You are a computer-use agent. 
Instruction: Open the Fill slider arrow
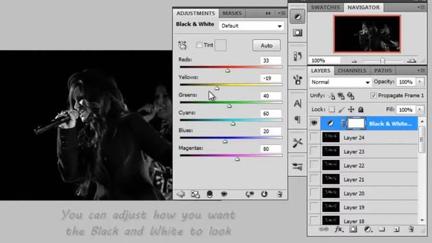coord(420,109)
